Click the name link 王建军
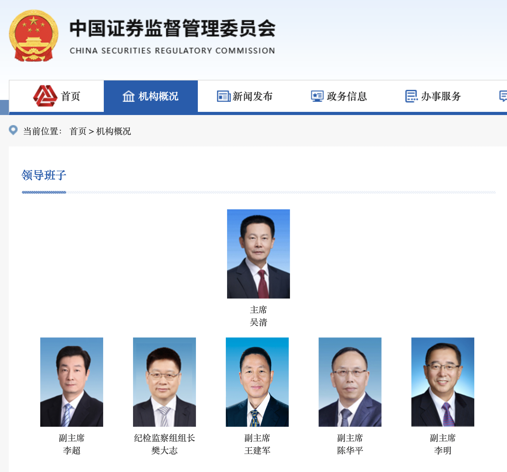 pyautogui.click(x=257, y=451)
